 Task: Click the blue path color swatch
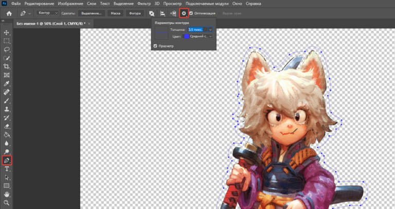(x=186, y=37)
